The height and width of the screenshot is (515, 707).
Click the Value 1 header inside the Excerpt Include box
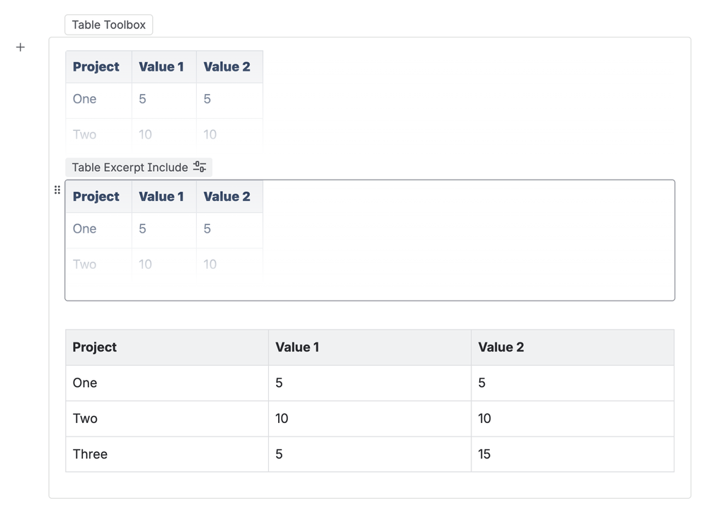click(x=161, y=197)
